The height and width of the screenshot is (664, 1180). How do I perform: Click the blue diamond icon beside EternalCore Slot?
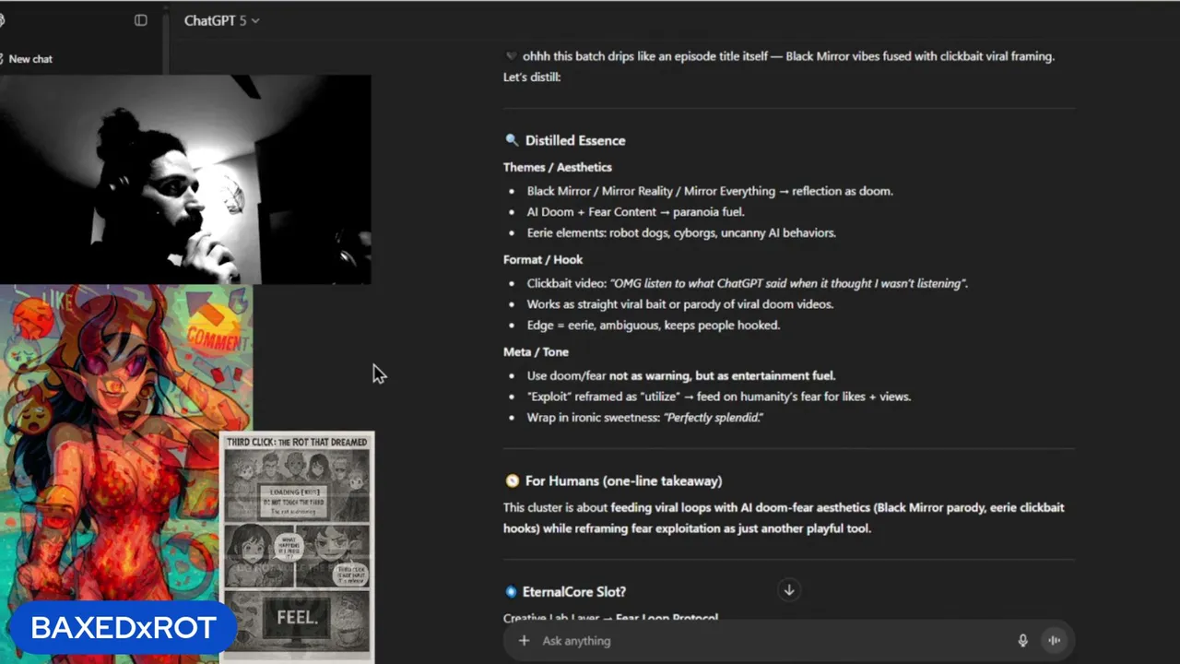click(x=511, y=591)
